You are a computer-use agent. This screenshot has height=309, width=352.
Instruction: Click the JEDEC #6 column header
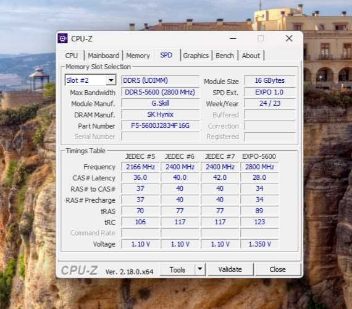pyautogui.click(x=180, y=156)
